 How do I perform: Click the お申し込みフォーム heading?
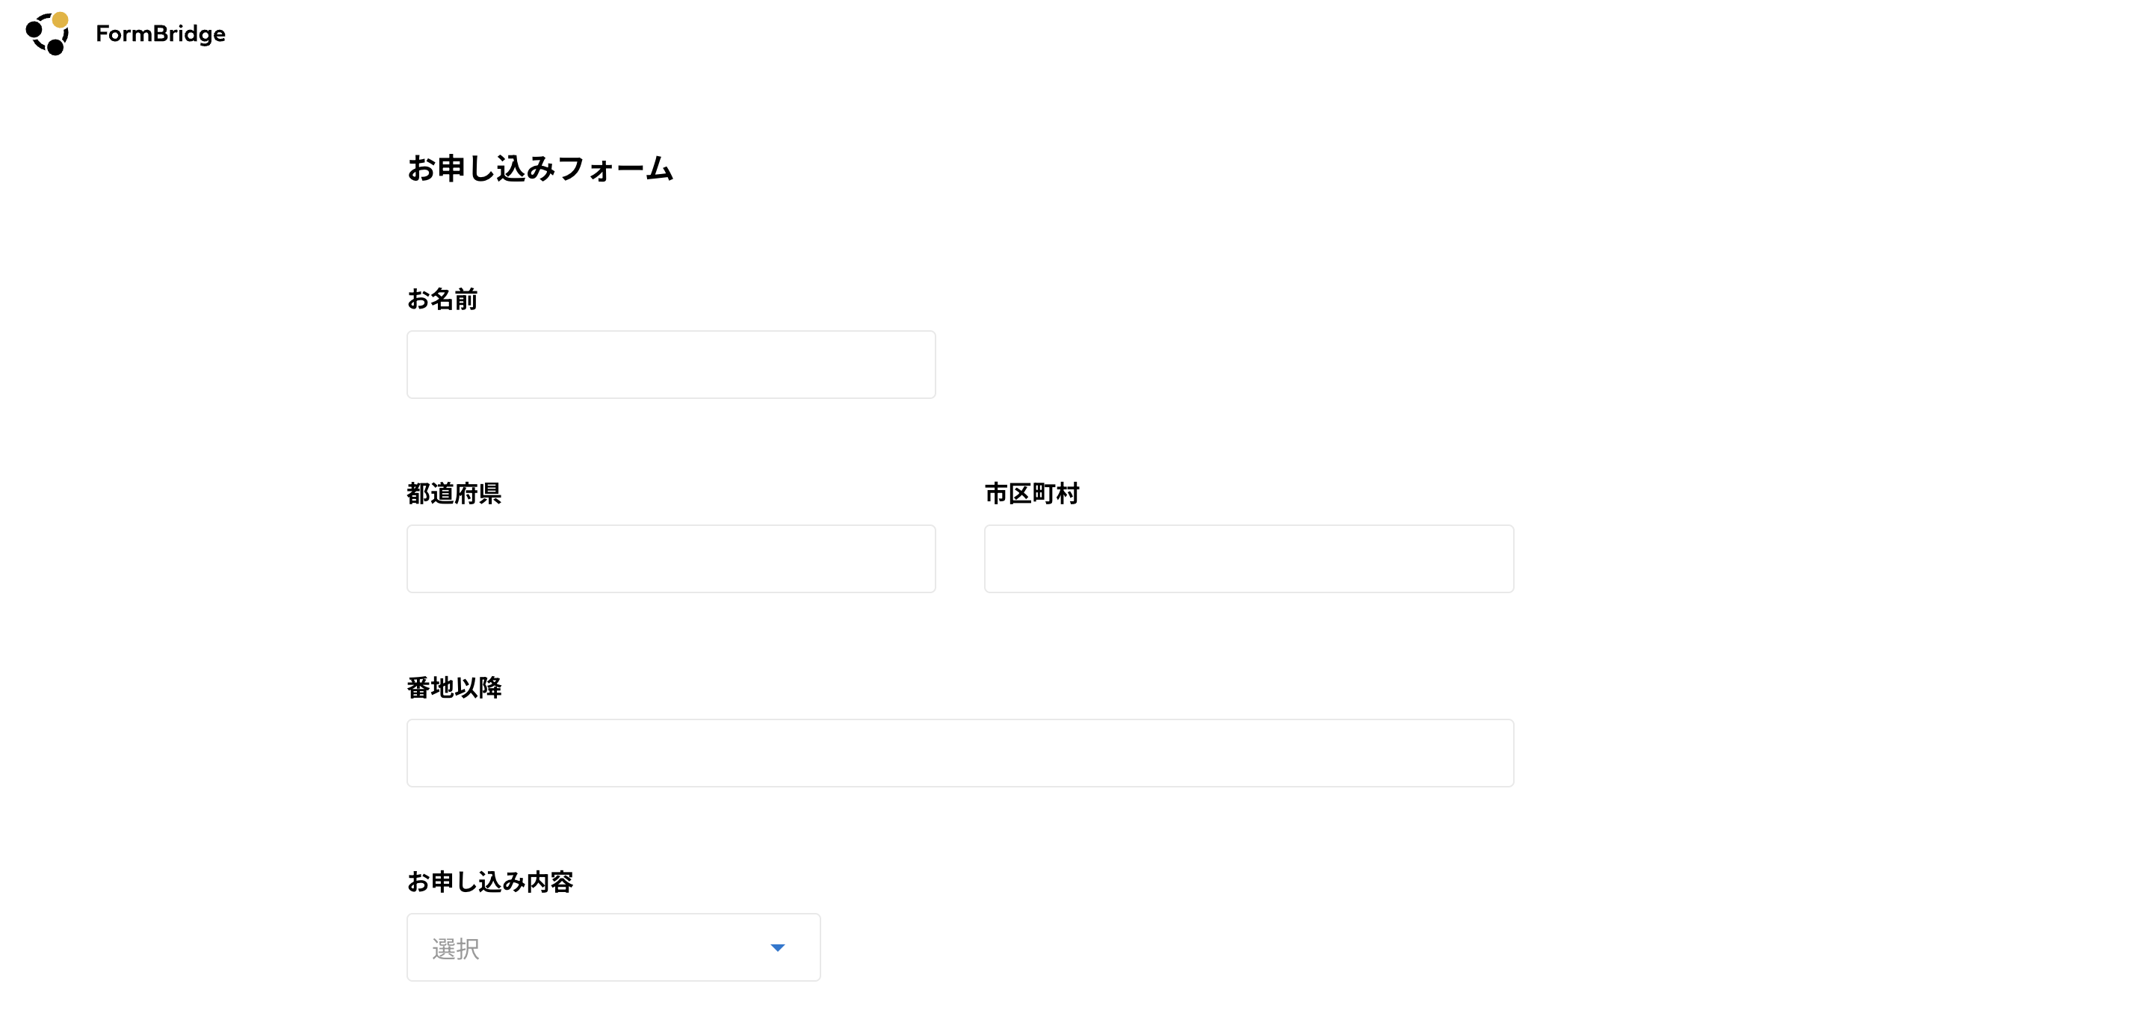[x=539, y=168]
